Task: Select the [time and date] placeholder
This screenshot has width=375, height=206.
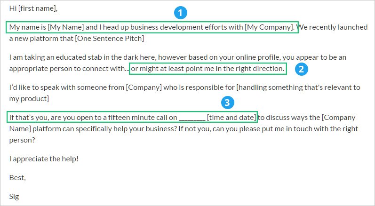Action: (x=231, y=118)
